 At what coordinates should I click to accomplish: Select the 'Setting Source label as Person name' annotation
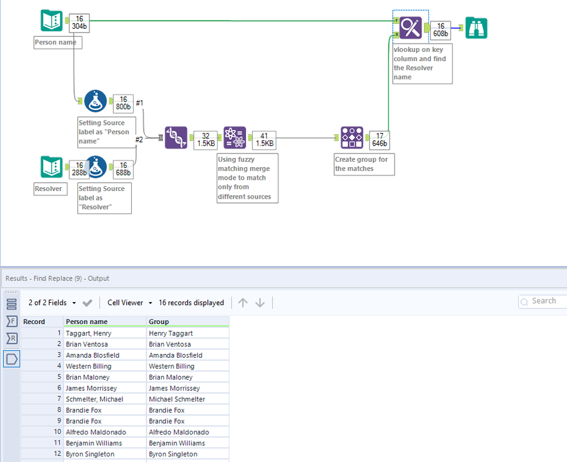click(x=107, y=132)
